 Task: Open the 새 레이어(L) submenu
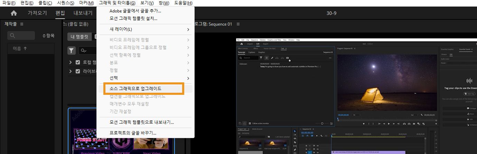pyautogui.click(x=145, y=29)
